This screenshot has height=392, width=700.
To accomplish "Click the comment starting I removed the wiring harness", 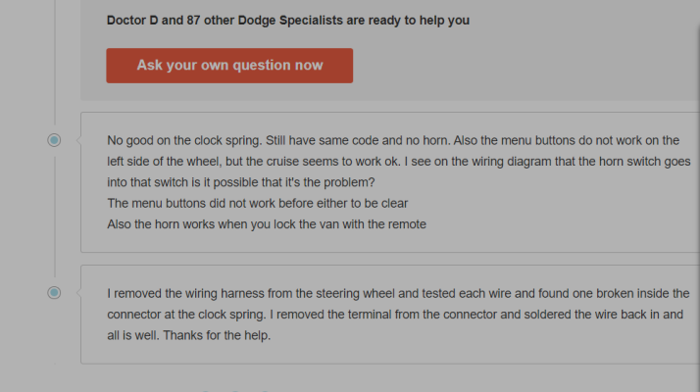I will [390, 315].
